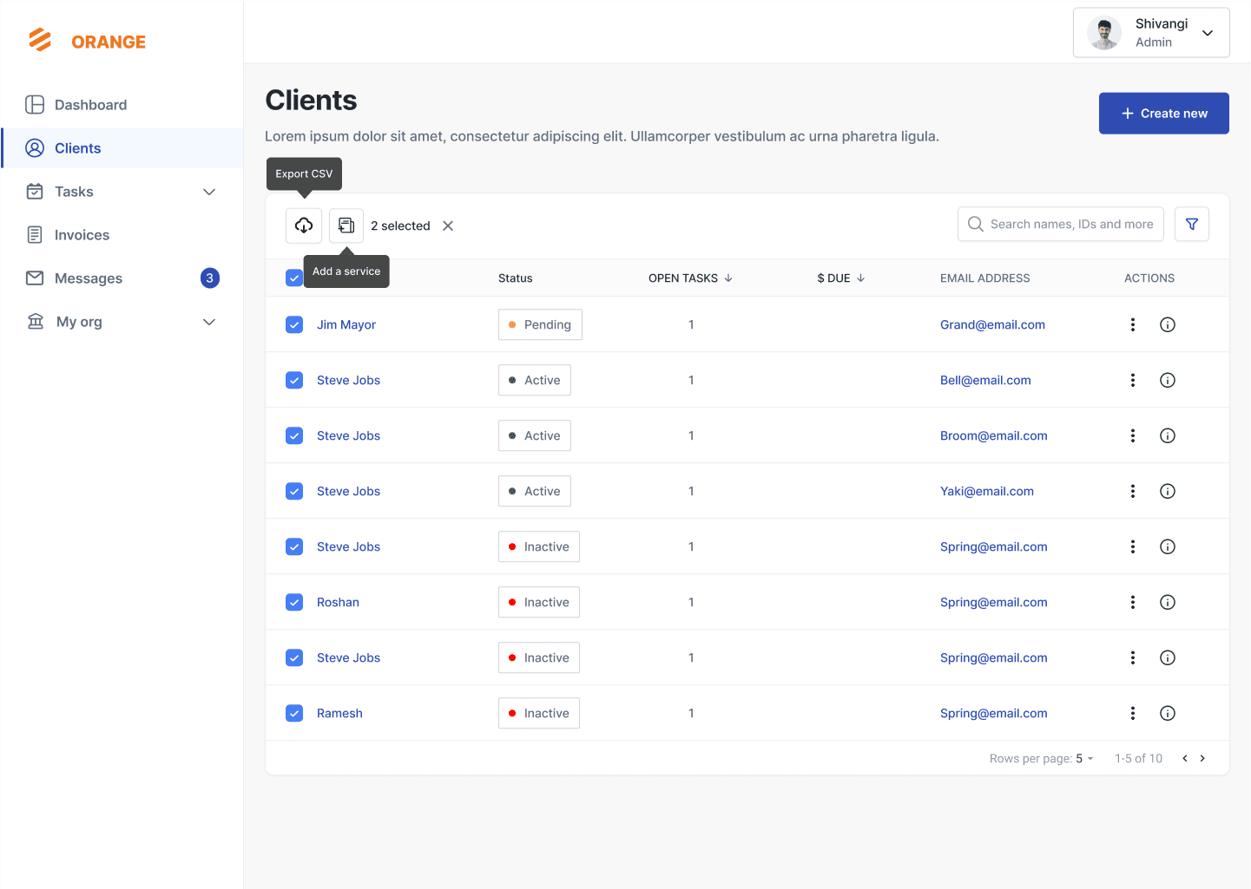Click the user avatar photo
This screenshot has width=1251, height=889.
[x=1104, y=33]
